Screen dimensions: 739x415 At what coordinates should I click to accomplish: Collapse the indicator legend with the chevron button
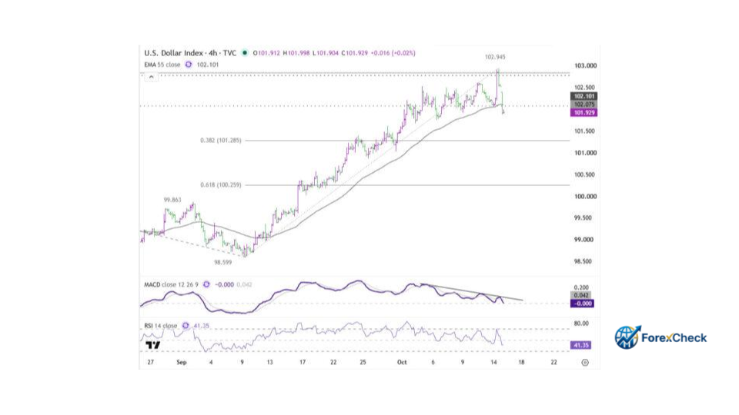click(x=152, y=77)
